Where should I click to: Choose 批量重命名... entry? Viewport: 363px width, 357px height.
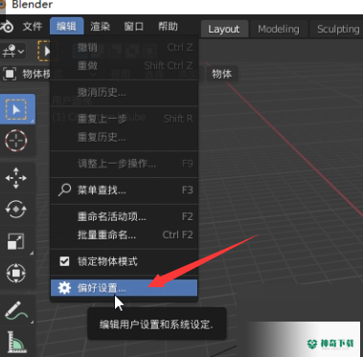tap(125, 235)
